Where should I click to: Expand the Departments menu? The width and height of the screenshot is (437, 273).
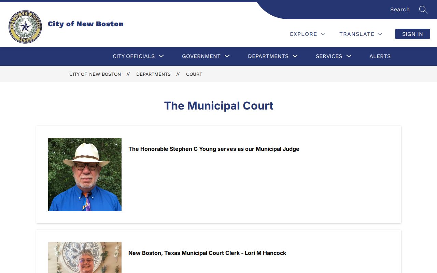273,56
